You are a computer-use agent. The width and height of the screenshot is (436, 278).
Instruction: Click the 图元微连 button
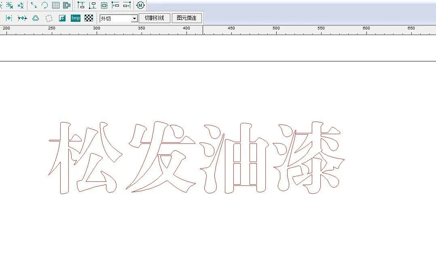point(186,18)
